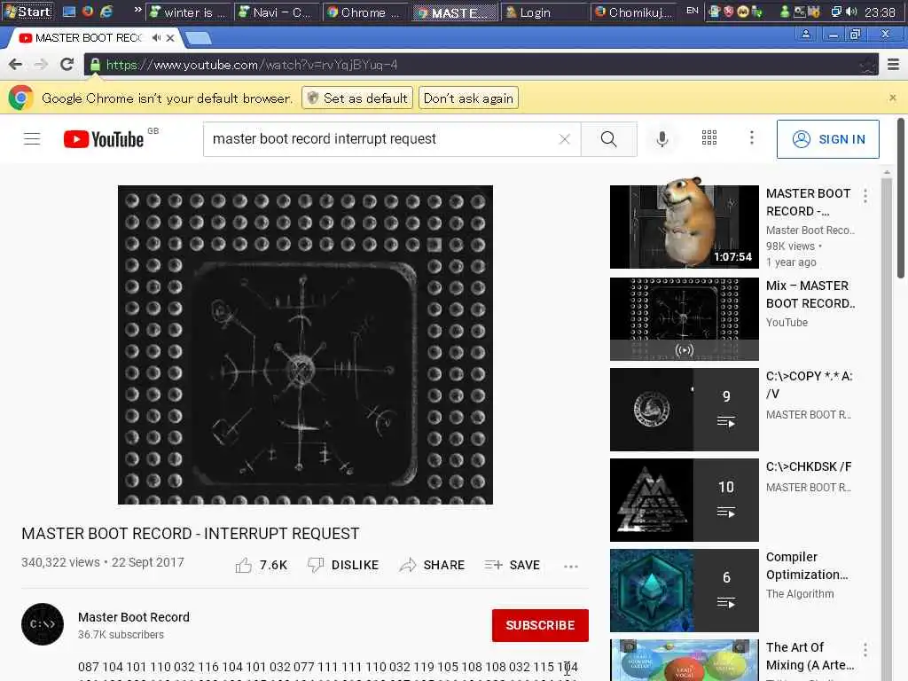Close the MASTER BOOT RECORD tab

click(x=170, y=38)
